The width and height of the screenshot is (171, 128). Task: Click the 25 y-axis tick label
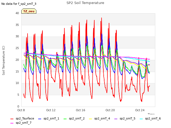(17, 48)
